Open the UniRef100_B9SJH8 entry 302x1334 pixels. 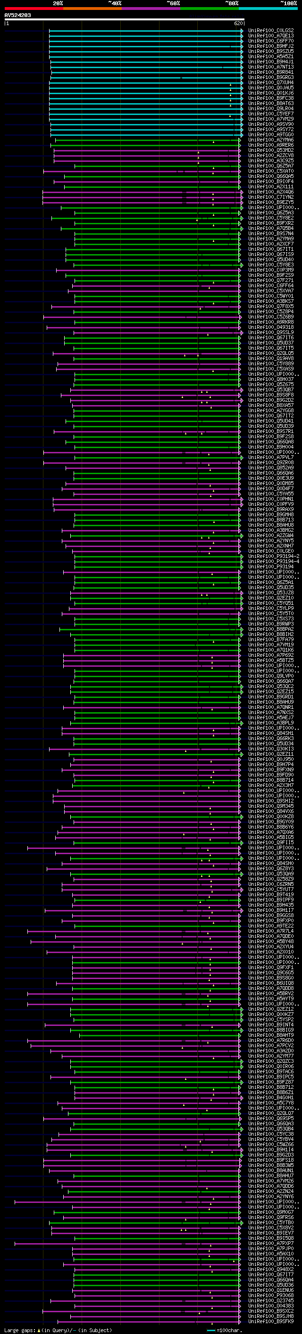pyautogui.click(x=271, y=1316)
